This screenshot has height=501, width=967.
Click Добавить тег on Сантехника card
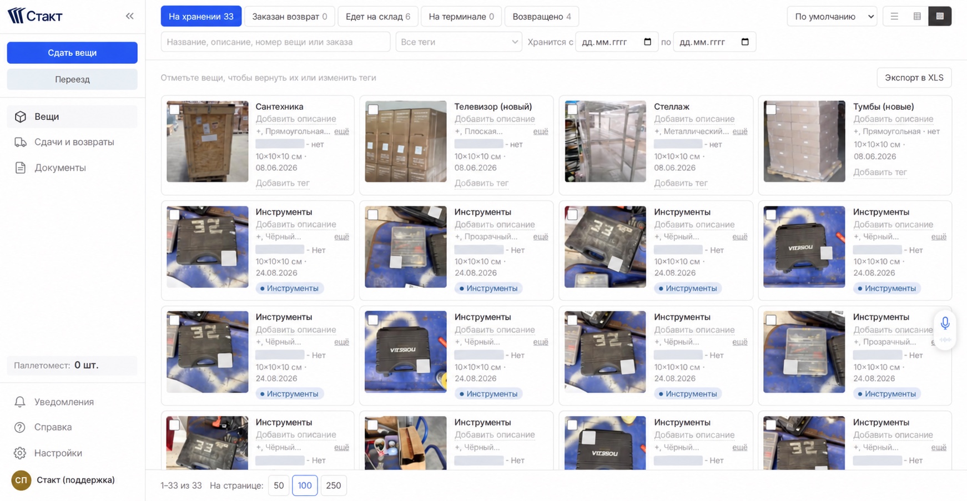coord(283,183)
